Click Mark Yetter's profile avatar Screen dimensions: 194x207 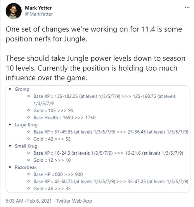point(14,11)
